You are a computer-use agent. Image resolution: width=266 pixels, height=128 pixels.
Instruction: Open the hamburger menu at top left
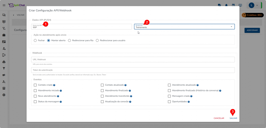point(4,5)
